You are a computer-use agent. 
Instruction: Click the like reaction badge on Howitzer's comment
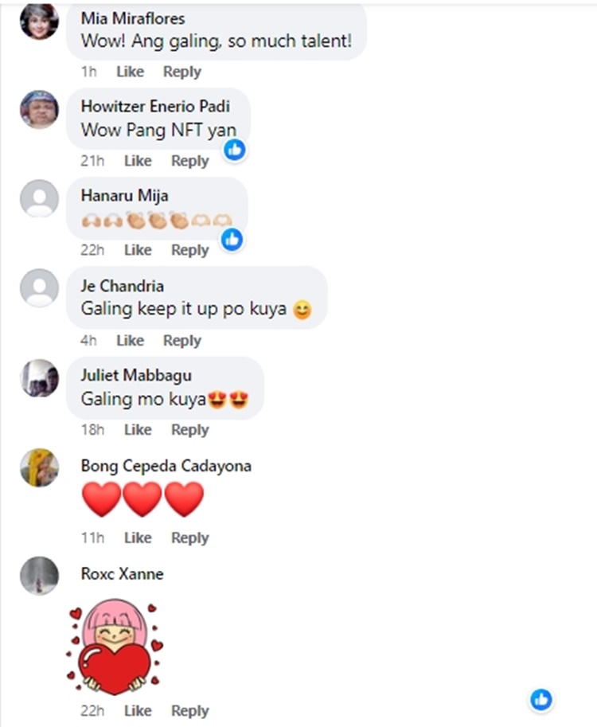point(235,150)
